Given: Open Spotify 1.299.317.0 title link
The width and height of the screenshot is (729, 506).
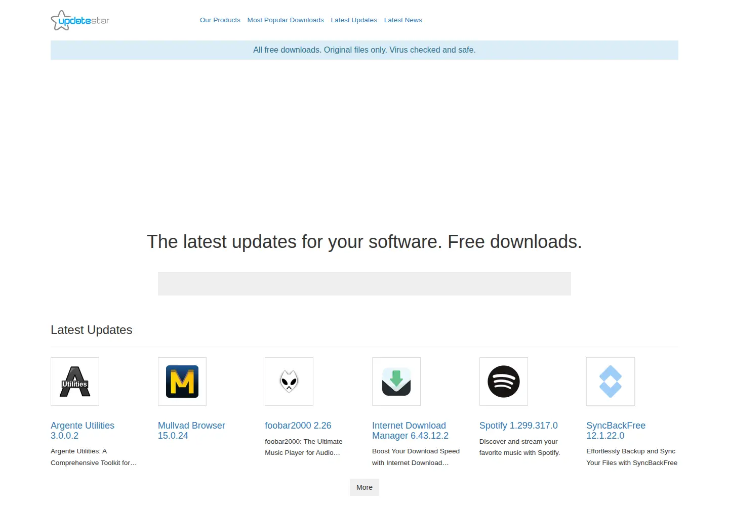Looking at the screenshot, I should pyautogui.click(x=518, y=426).
